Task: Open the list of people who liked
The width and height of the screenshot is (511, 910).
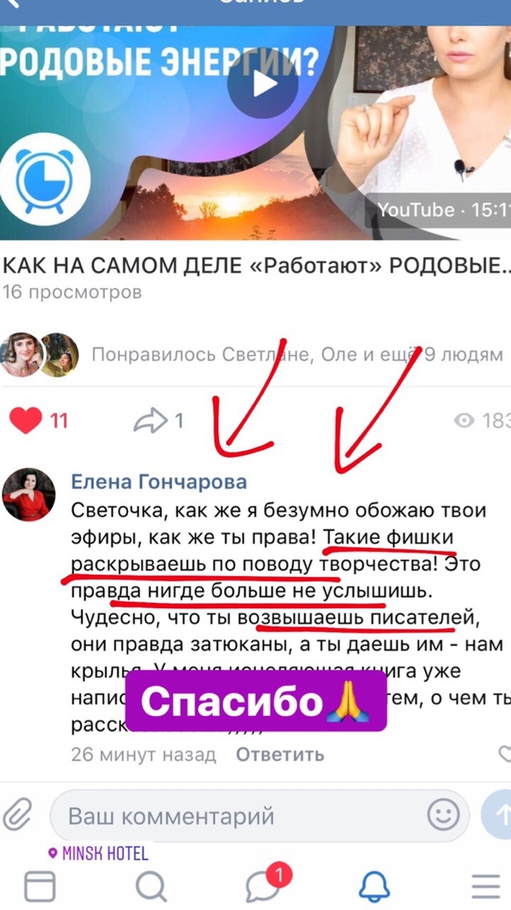Action: 297,354
